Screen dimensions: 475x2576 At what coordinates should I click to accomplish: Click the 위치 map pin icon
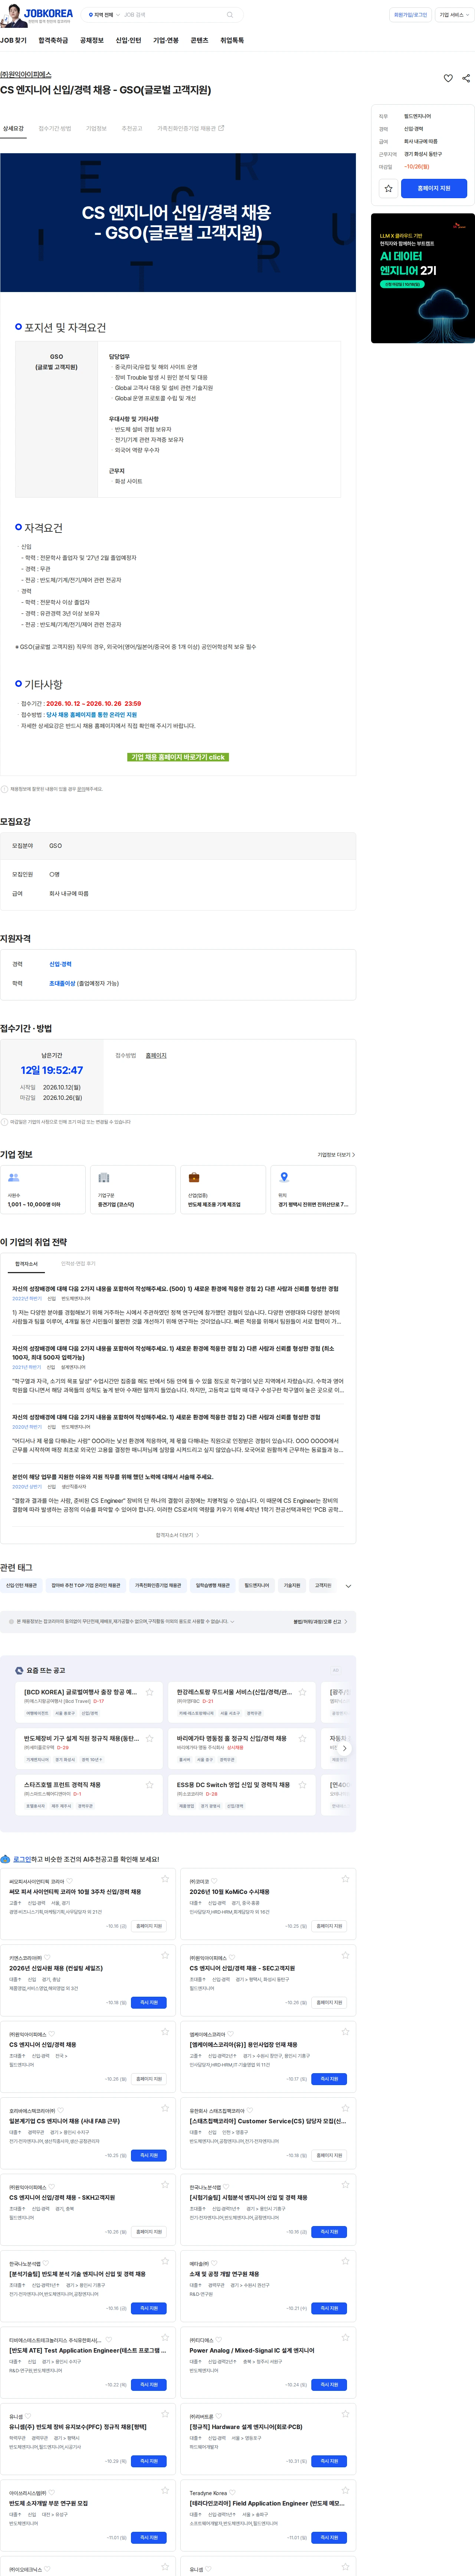pyautogui.click(x=284, y=1177)
